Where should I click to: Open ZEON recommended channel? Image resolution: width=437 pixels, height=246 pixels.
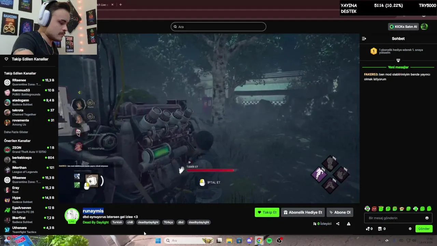tap(29, 150)
